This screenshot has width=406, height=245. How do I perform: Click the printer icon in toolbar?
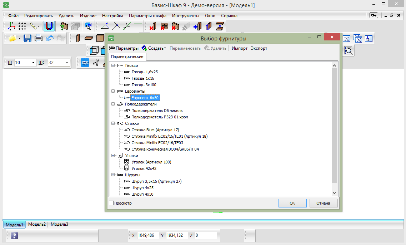(x=38, y=38)
